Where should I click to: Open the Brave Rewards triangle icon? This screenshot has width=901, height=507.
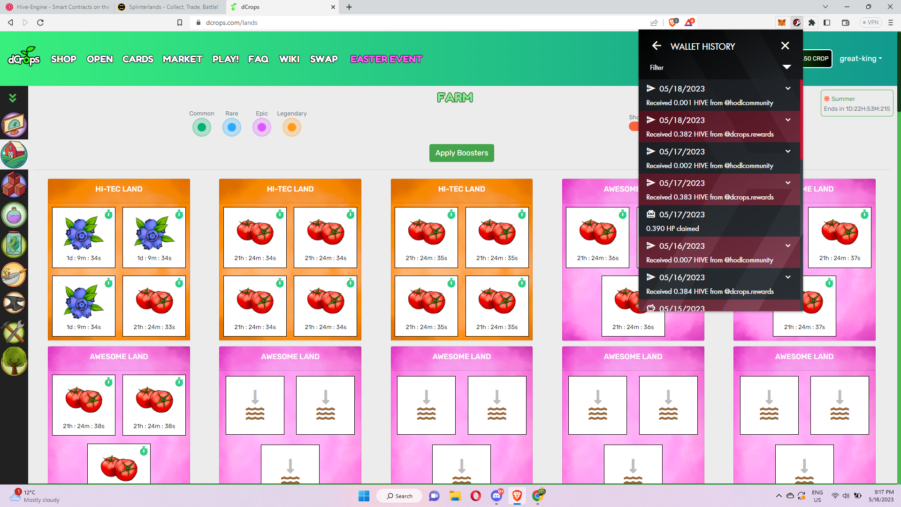pos(689,22)
